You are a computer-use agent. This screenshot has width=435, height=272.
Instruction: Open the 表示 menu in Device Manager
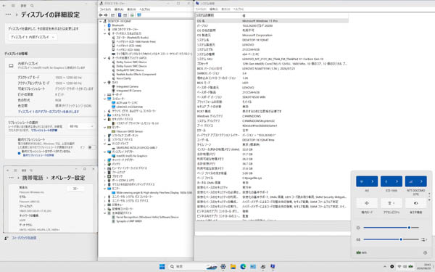[x=131, y=9]
